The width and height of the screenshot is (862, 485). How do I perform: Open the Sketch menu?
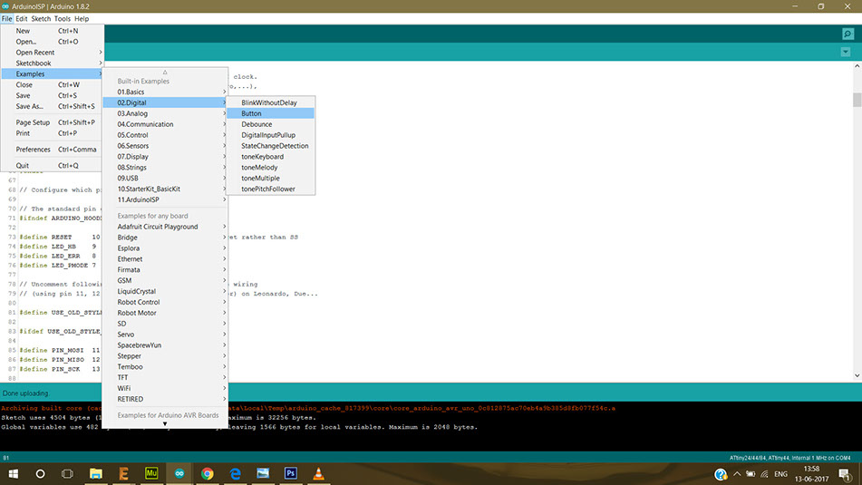[x=41, y=19]
